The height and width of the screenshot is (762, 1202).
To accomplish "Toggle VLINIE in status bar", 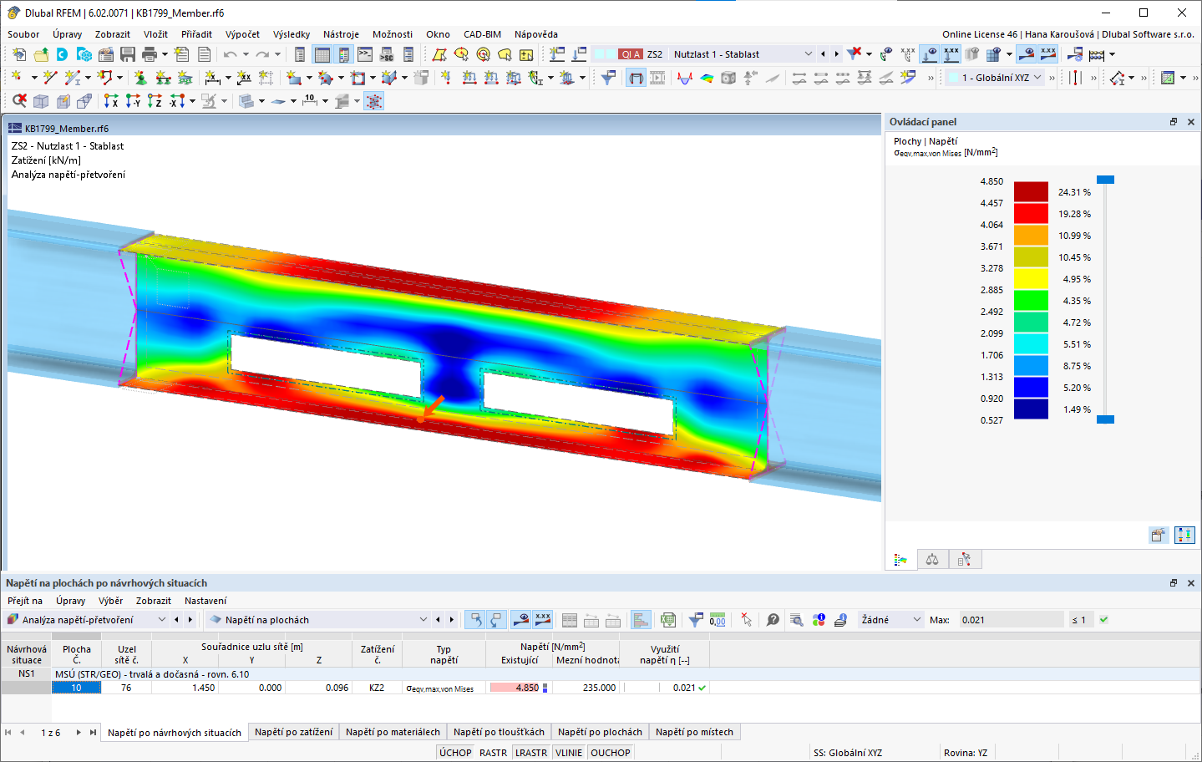I will coord(569,753).
